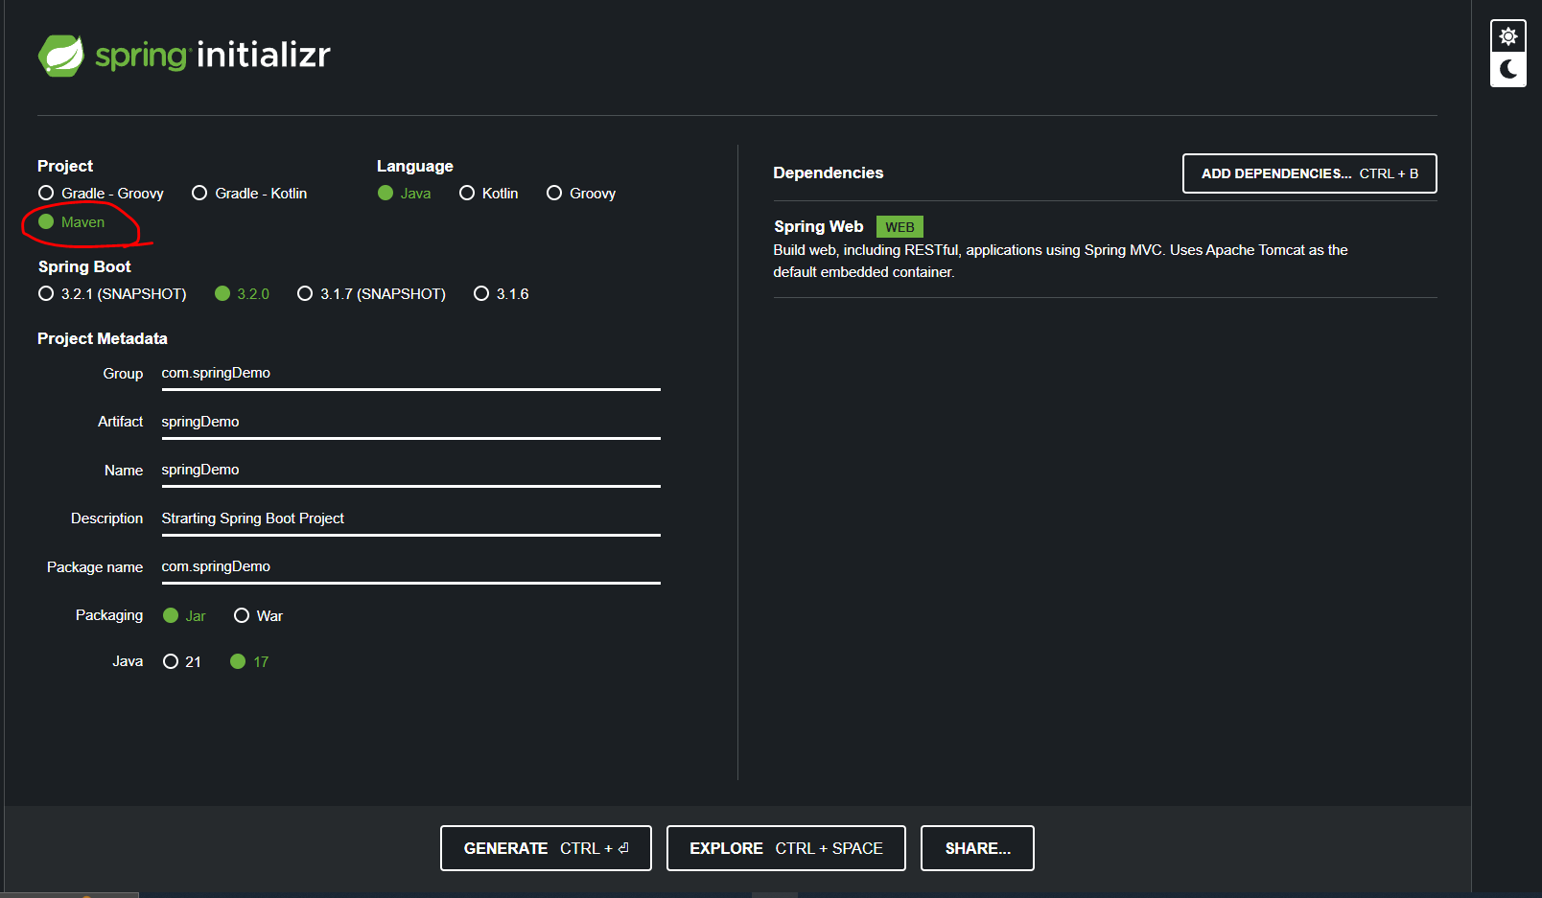
Task: Click the SHARE... button
Action: [x=977, y=848]
